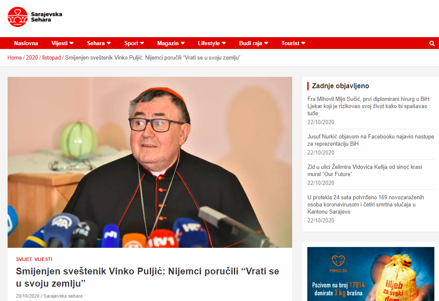
Task: Open the Fra Mihovil Mijo Sučić article
Action: point(369,106)
